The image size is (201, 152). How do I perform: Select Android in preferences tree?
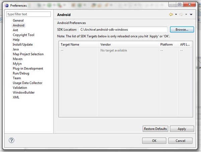[18, 25]
